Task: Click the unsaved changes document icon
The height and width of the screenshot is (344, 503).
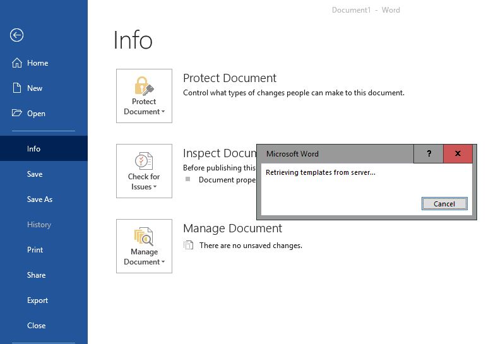Action: [x=188, y=245]
